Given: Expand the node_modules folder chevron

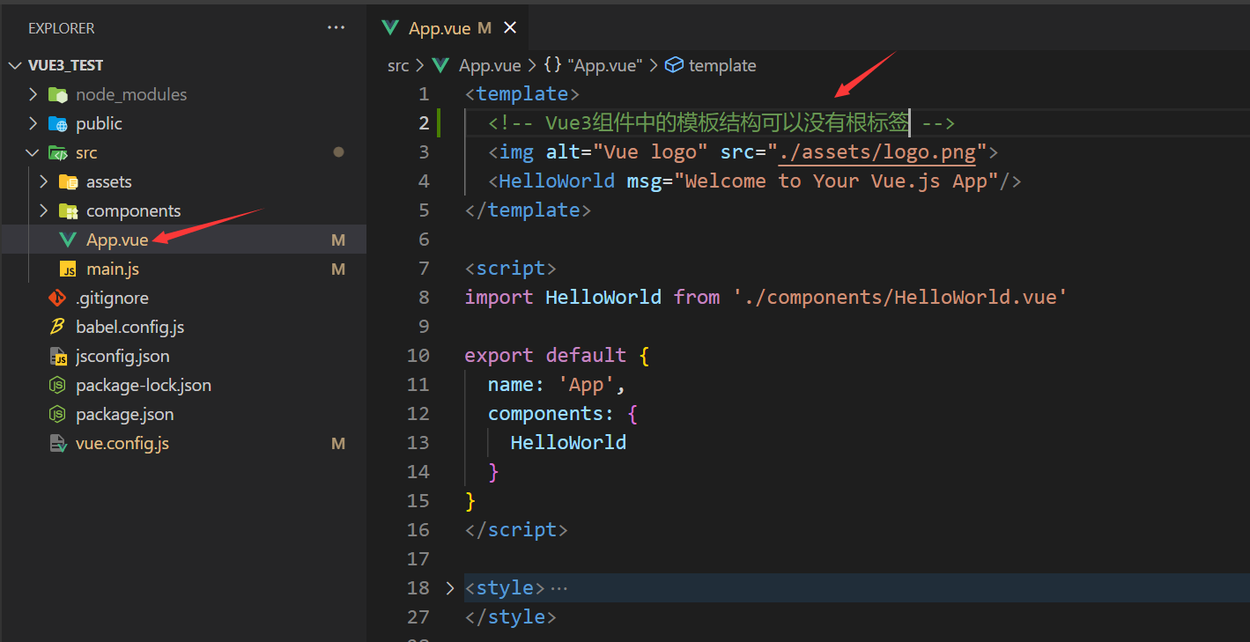Looking at the screenshot, I should point(33,94).
